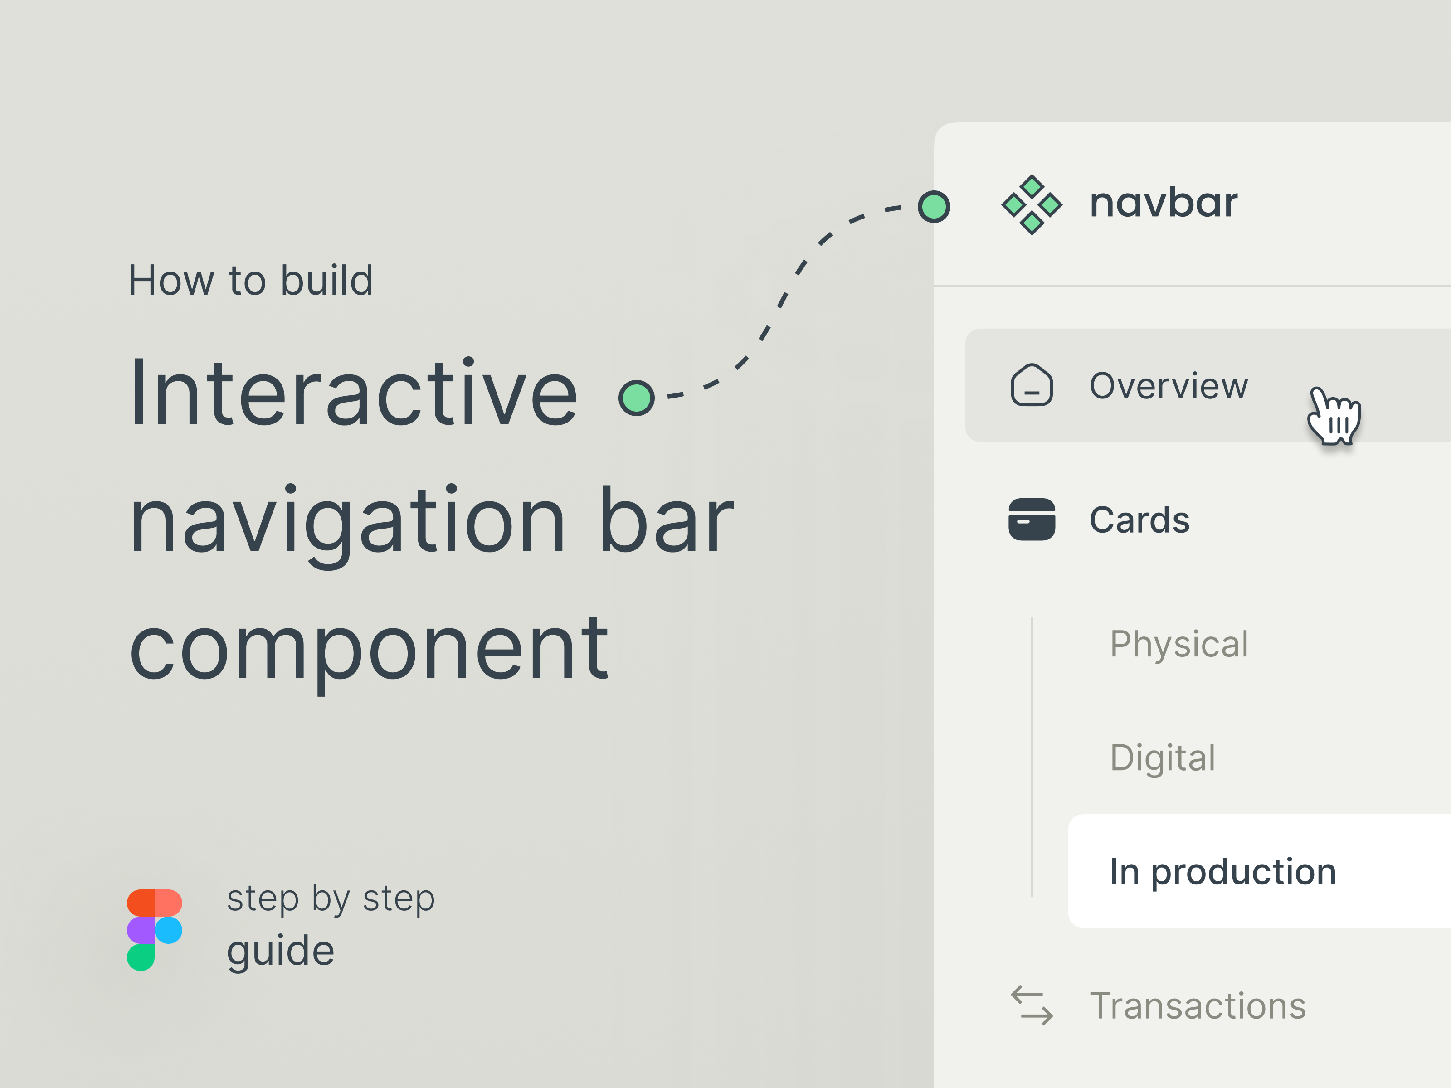Click the transfer arrows icon next to Transactions
The image size is (1451, 1088).
tap(1032, 1005)
